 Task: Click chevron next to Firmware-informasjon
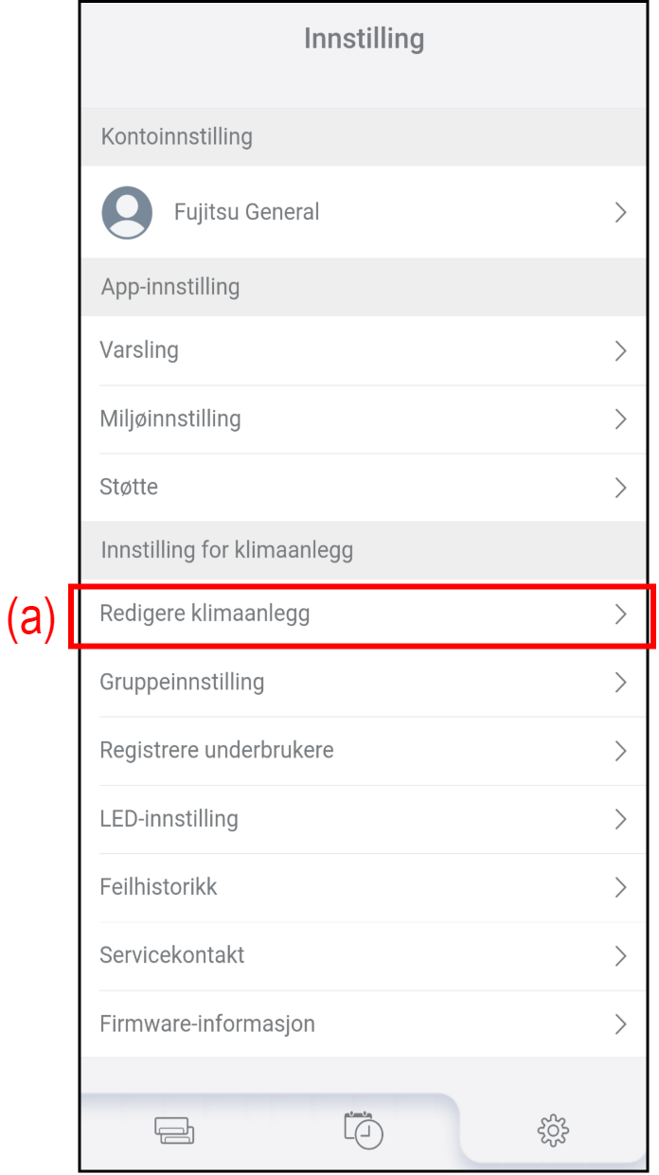[621, 1024]
